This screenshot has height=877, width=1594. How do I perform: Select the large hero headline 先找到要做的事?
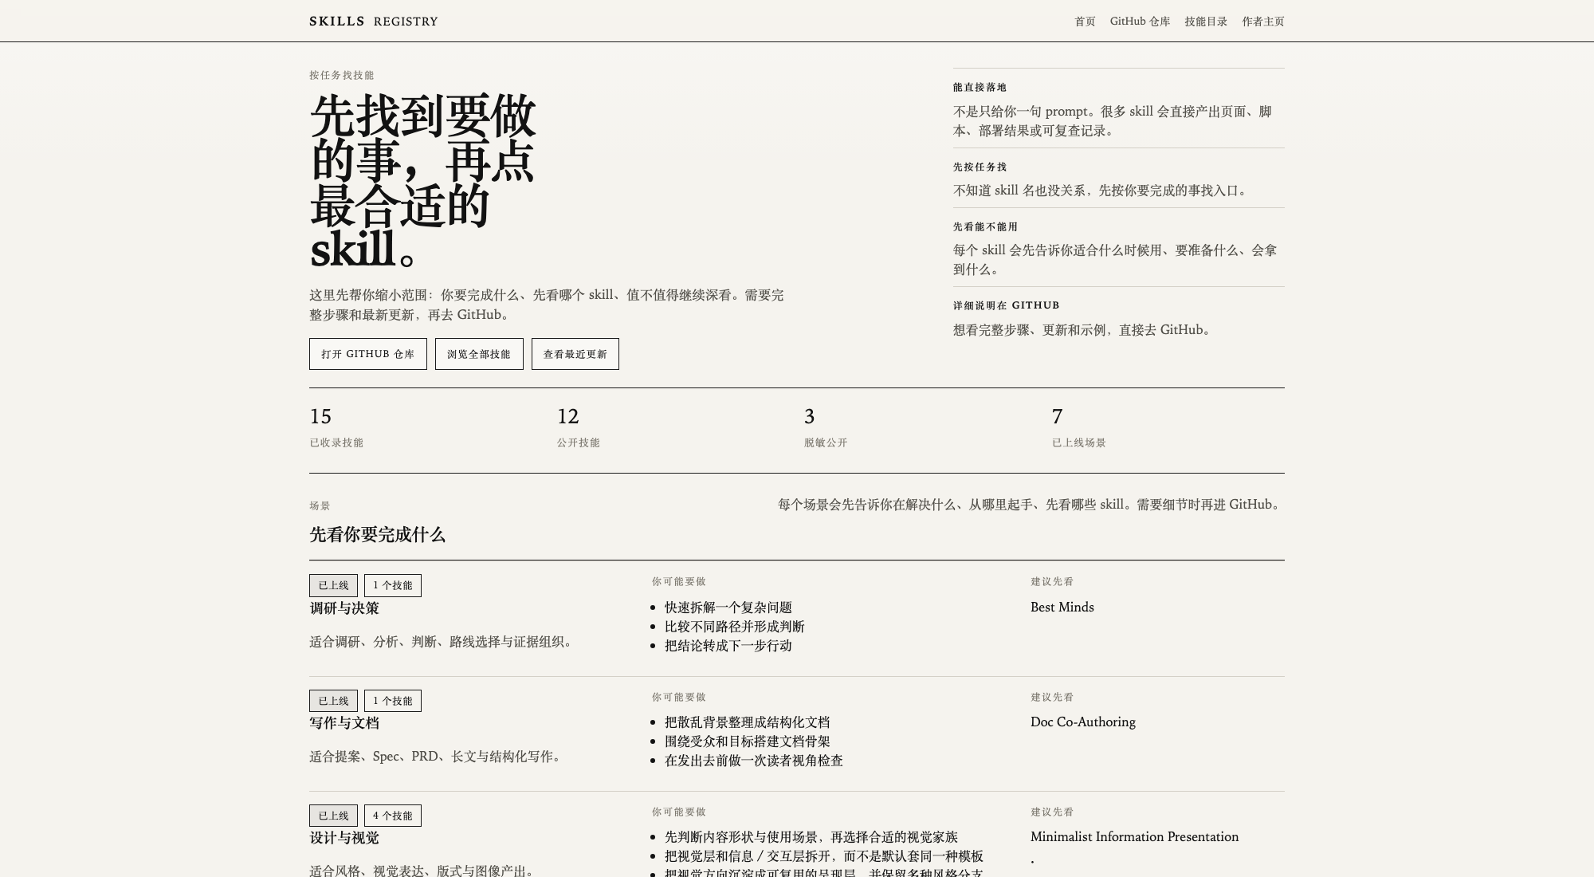click(423, 183)
